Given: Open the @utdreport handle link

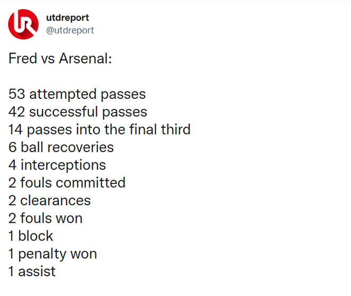Looking at the screenshot, I should click(70, 30).
